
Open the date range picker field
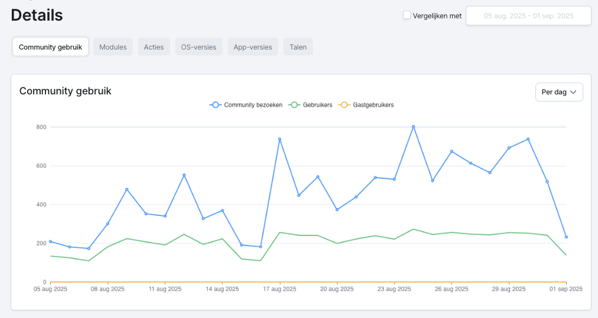528,16
